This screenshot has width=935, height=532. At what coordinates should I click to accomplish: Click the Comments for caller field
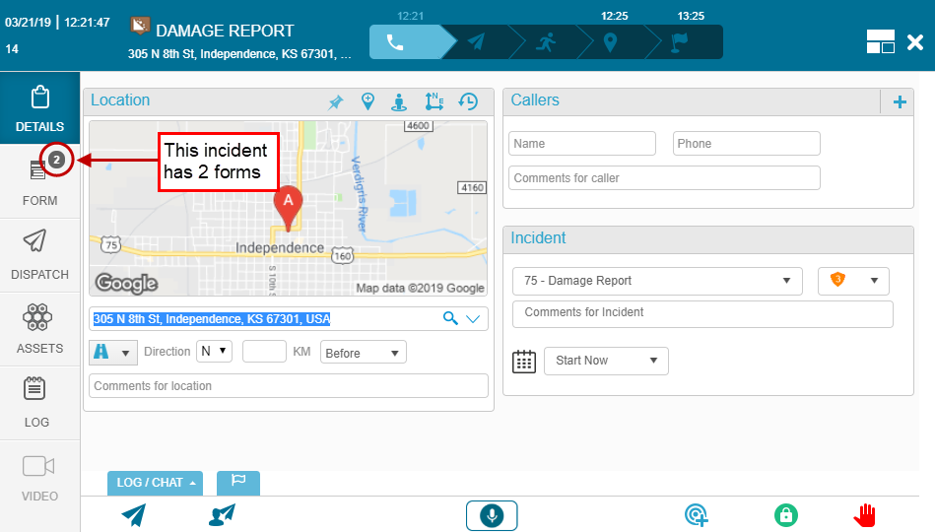pos(664,177)
